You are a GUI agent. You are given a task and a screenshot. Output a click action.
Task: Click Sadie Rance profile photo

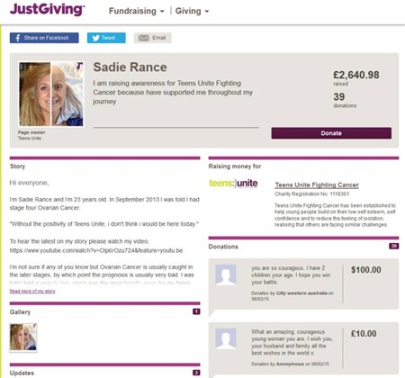click(51, 94)
